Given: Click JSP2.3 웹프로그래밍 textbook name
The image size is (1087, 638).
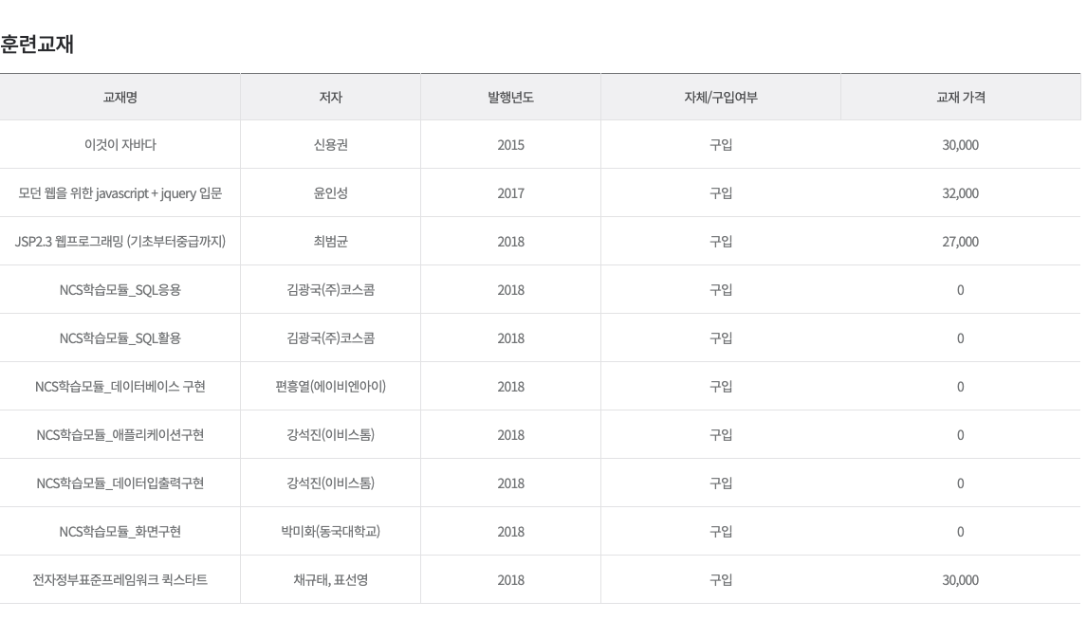Looking at the screenshot, I should (120, 242).
